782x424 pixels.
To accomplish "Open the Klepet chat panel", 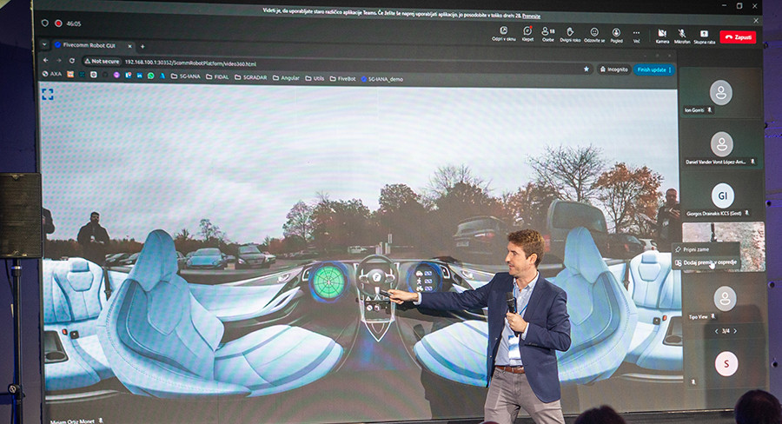I will coord(527,34).
